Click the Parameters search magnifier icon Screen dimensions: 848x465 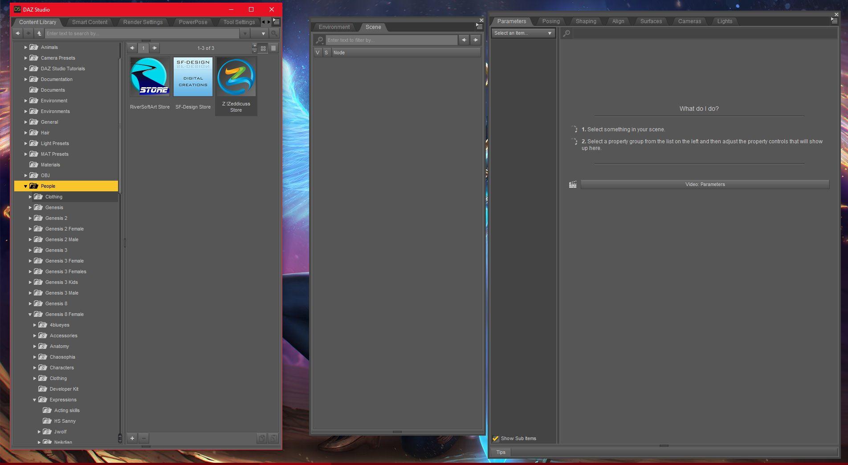coord(567,33)
